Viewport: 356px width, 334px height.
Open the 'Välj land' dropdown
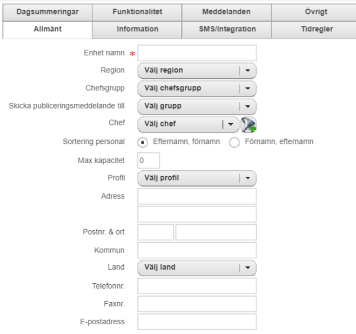point(197,267)
